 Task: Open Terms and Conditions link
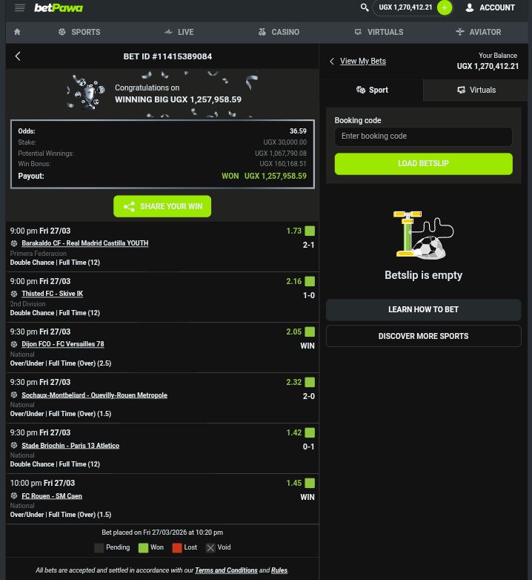pyautogui.click(x=226, y=570)
